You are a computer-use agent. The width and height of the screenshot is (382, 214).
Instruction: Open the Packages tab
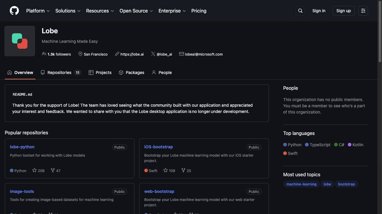(131, 73)
